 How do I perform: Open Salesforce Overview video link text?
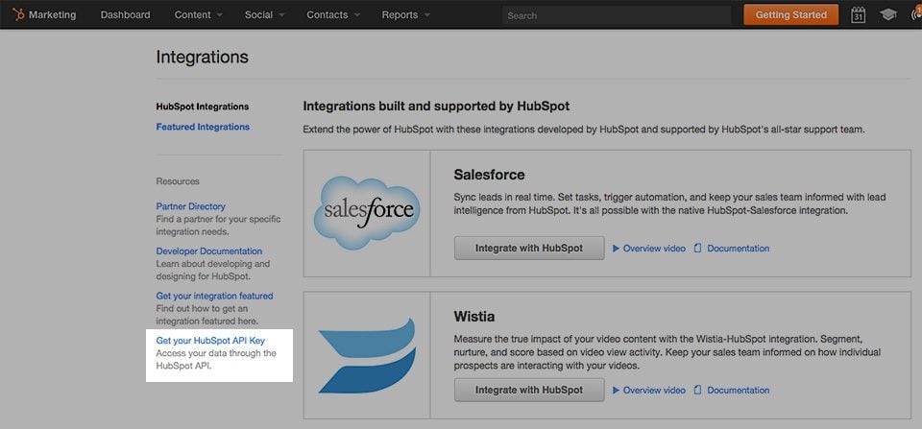tap(654, 249)
